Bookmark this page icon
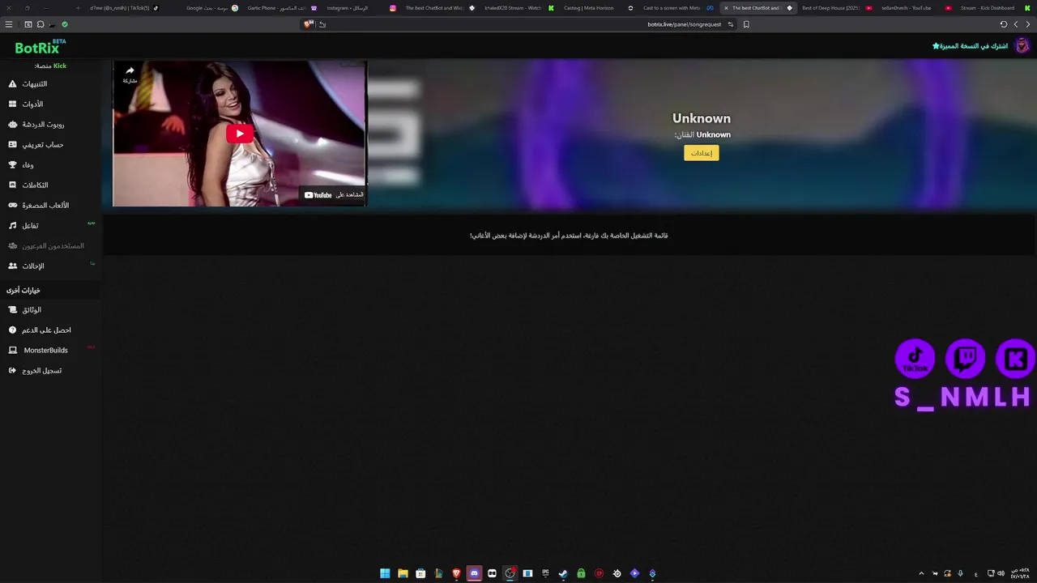The width and height of the screenshot is (1037, 583). click(x=746, y=24)
